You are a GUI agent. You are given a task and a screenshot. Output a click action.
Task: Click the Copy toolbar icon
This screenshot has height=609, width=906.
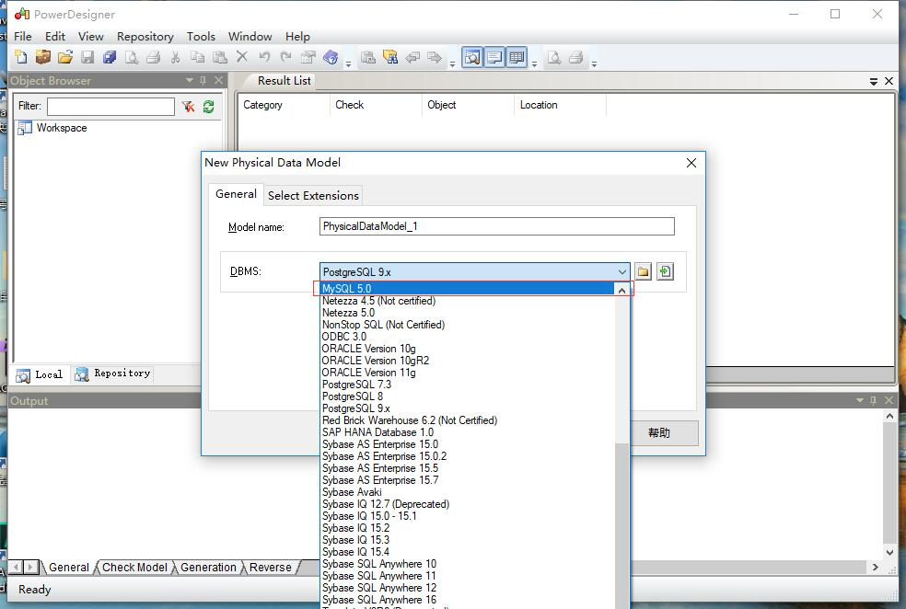click(198, 57)
